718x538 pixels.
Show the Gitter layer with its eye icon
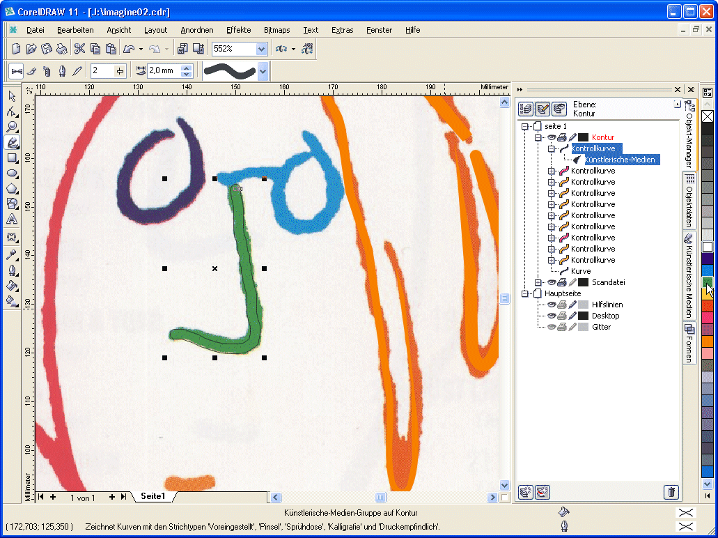pos(552,328)
